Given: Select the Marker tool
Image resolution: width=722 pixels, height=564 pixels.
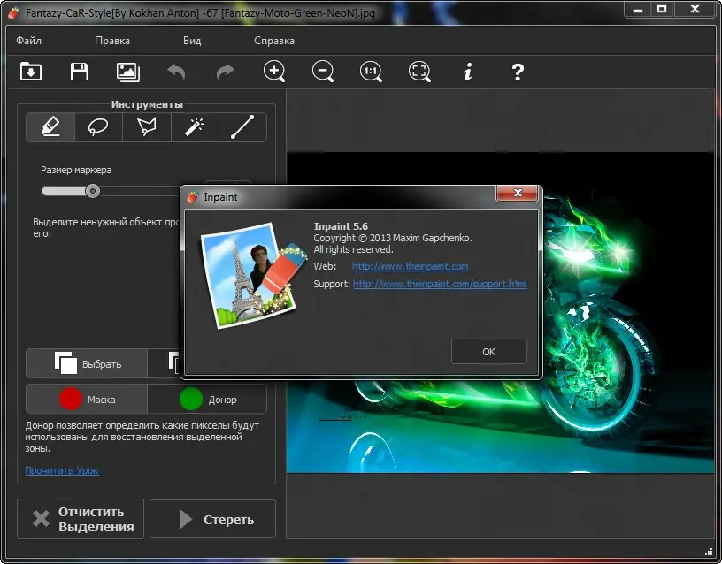Looking at the screenshot, I should (x=50, y=127).
